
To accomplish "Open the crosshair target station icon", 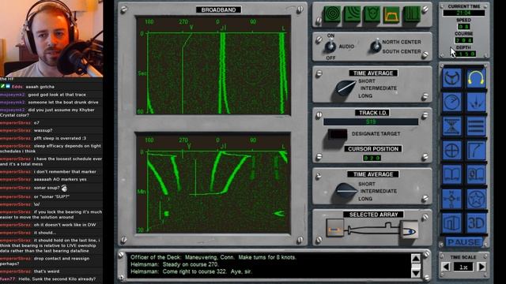I will click(451, 151).
